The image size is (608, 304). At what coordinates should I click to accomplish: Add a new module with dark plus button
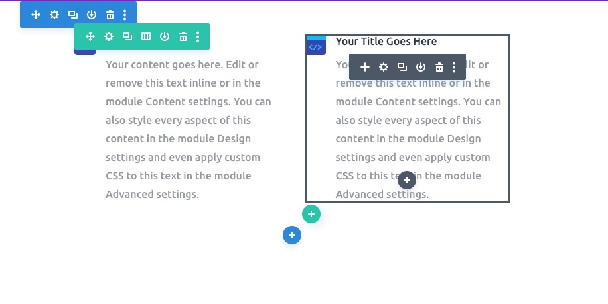pyautogui.click(x=407, y=179)
